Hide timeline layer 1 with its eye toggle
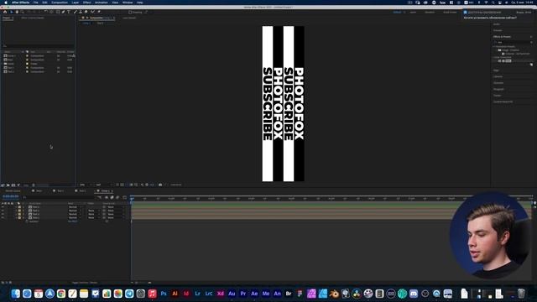The image size is (537, 302). 3,207
